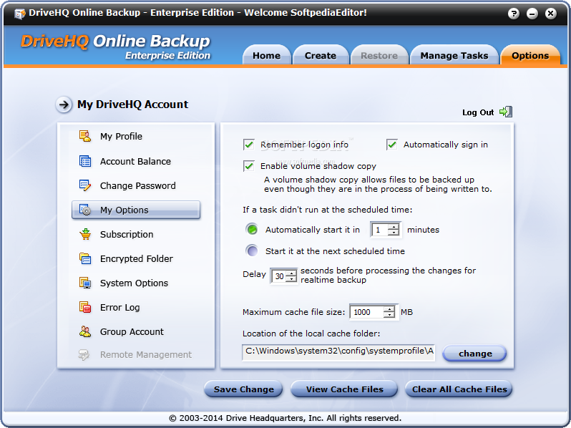Select Start it at next scheduled time
The height and width of the screenshot is (428, 571).
[252, 251]
